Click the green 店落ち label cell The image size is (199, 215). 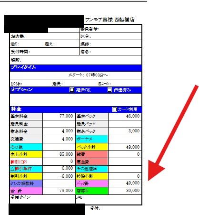[x=92, y=191]
